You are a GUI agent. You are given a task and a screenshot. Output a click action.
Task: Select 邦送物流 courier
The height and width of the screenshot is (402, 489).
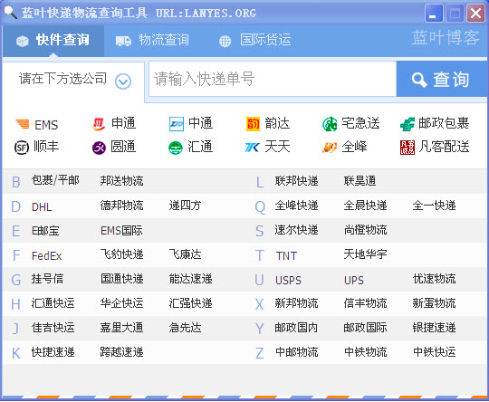(121, 181)
